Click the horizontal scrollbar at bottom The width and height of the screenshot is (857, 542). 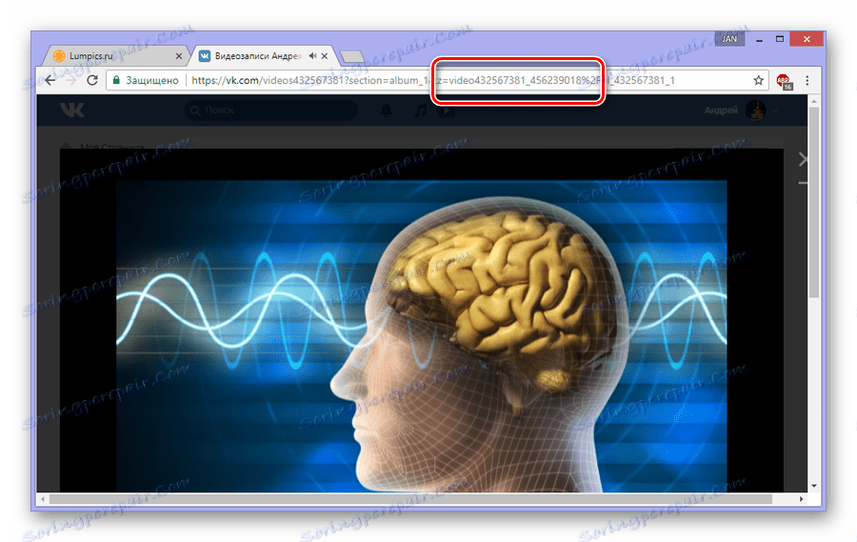click(x=410, y=499)
